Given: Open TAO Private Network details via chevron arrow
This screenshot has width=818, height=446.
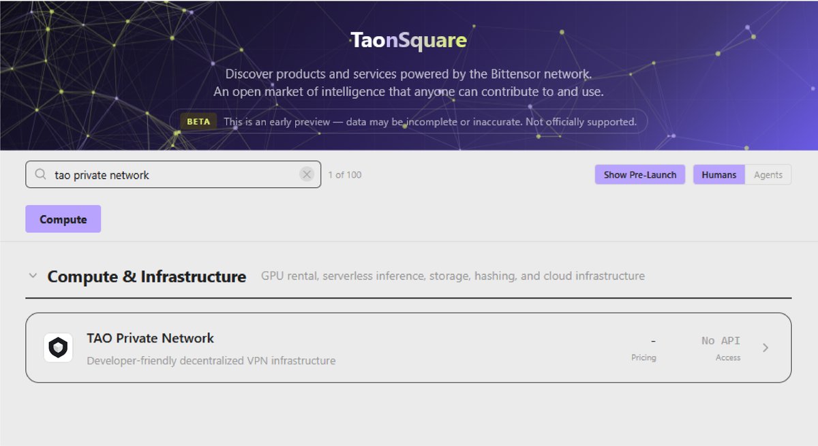Looking at the screenshot, I should click(x=766, y=348).
